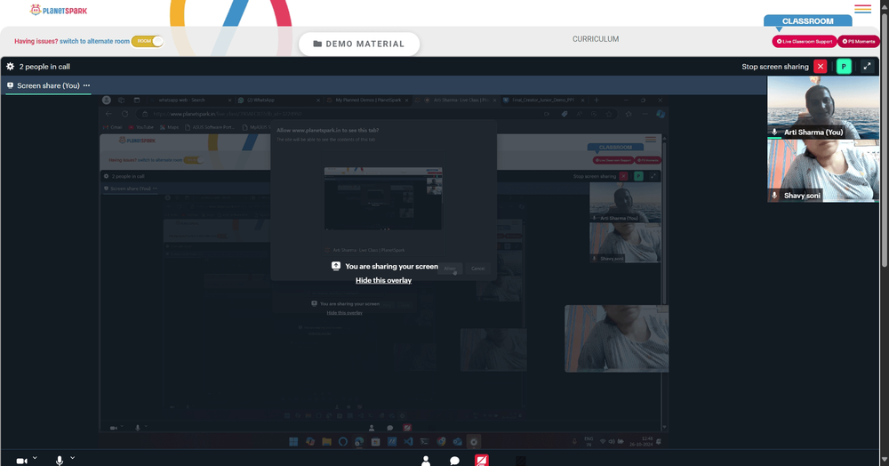Click Allow in shared-screen permission dialog
The image size is (889, 466).
(x=450, y=269)
